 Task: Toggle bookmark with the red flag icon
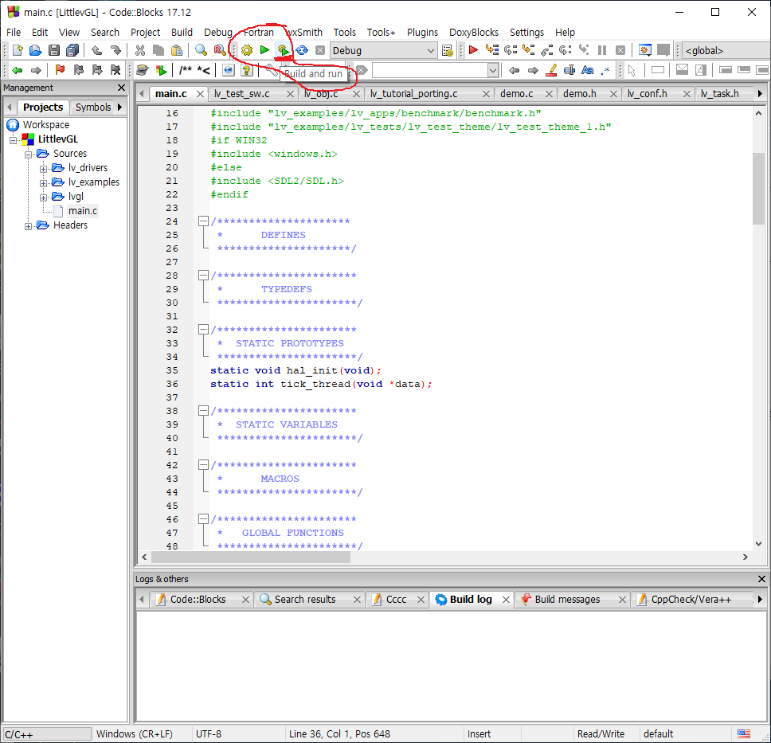tap(60, 70)
